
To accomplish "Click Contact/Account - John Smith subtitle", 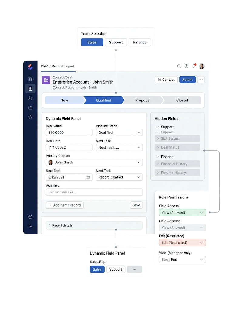I will click(x=75, y=87).
